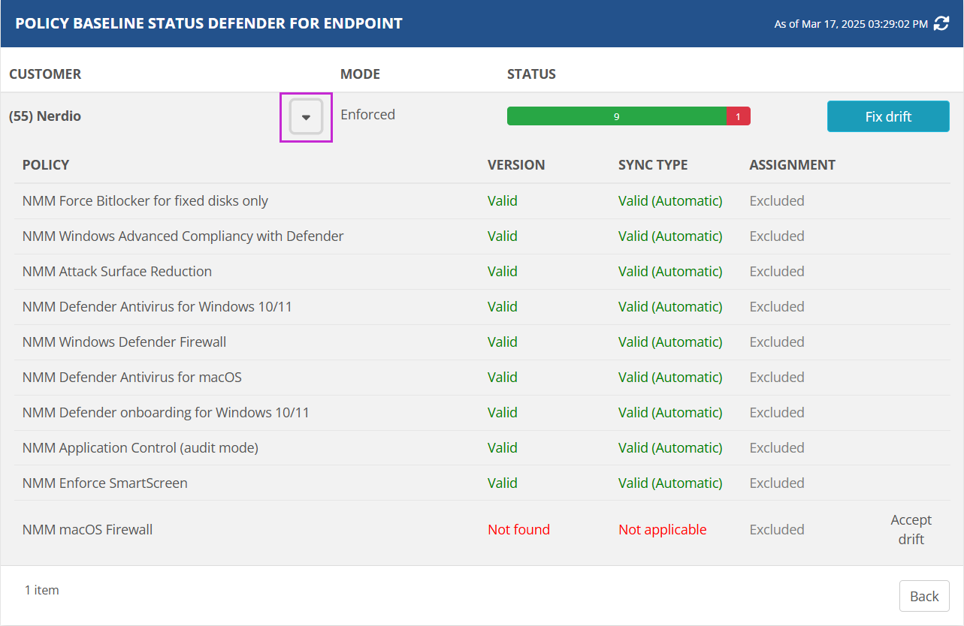Click Valid version for Attack Surface Reduction
Viewport: 964px width, 626px height.
[503, 271]
